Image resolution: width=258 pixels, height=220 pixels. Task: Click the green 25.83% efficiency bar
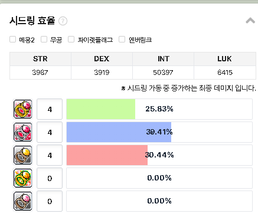pyautogui.click(x=101, y=109)
